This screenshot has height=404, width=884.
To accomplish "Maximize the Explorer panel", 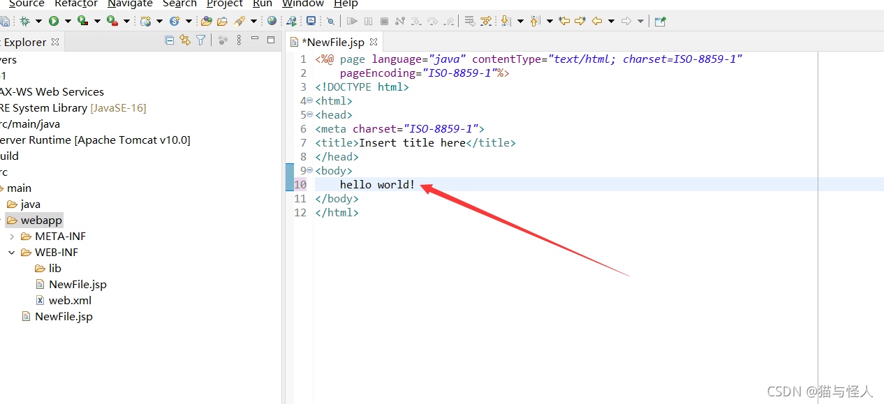I will [271, 40].
